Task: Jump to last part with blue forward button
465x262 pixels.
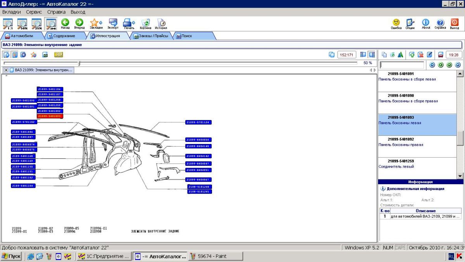Action: [x=458, y=65]
